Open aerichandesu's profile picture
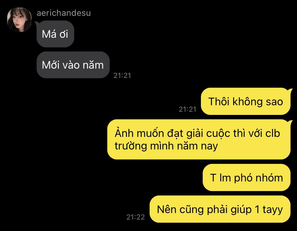 [19, 20]
